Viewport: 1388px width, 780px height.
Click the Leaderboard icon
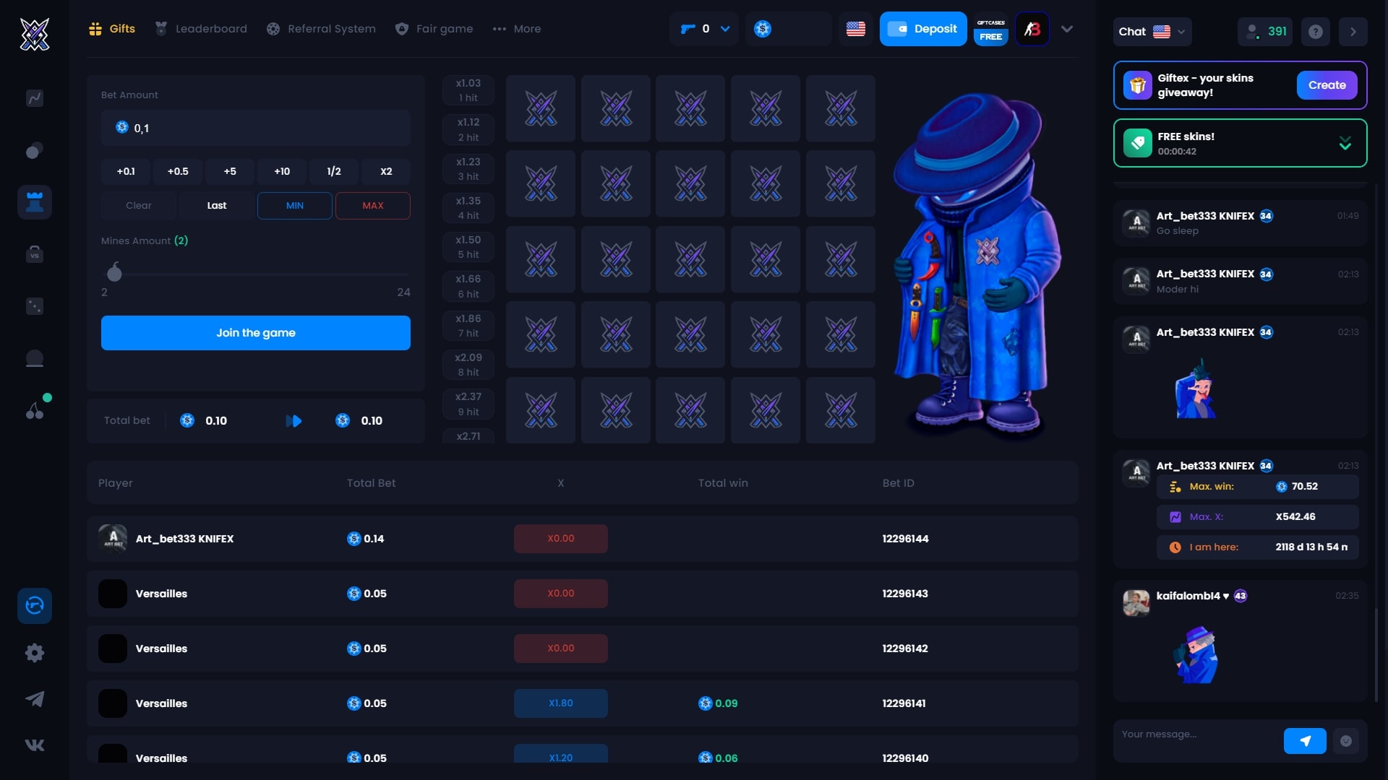click(161, 29)
